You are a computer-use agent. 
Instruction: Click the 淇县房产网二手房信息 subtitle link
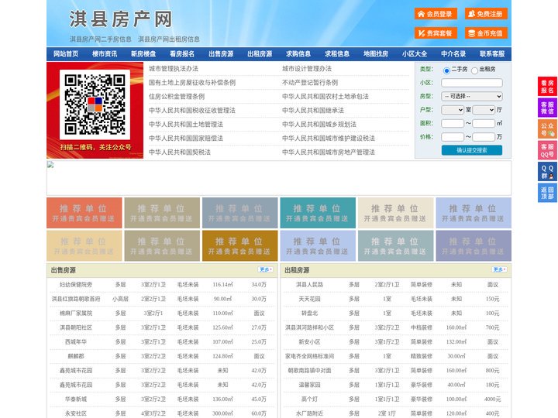coord(101,39)
